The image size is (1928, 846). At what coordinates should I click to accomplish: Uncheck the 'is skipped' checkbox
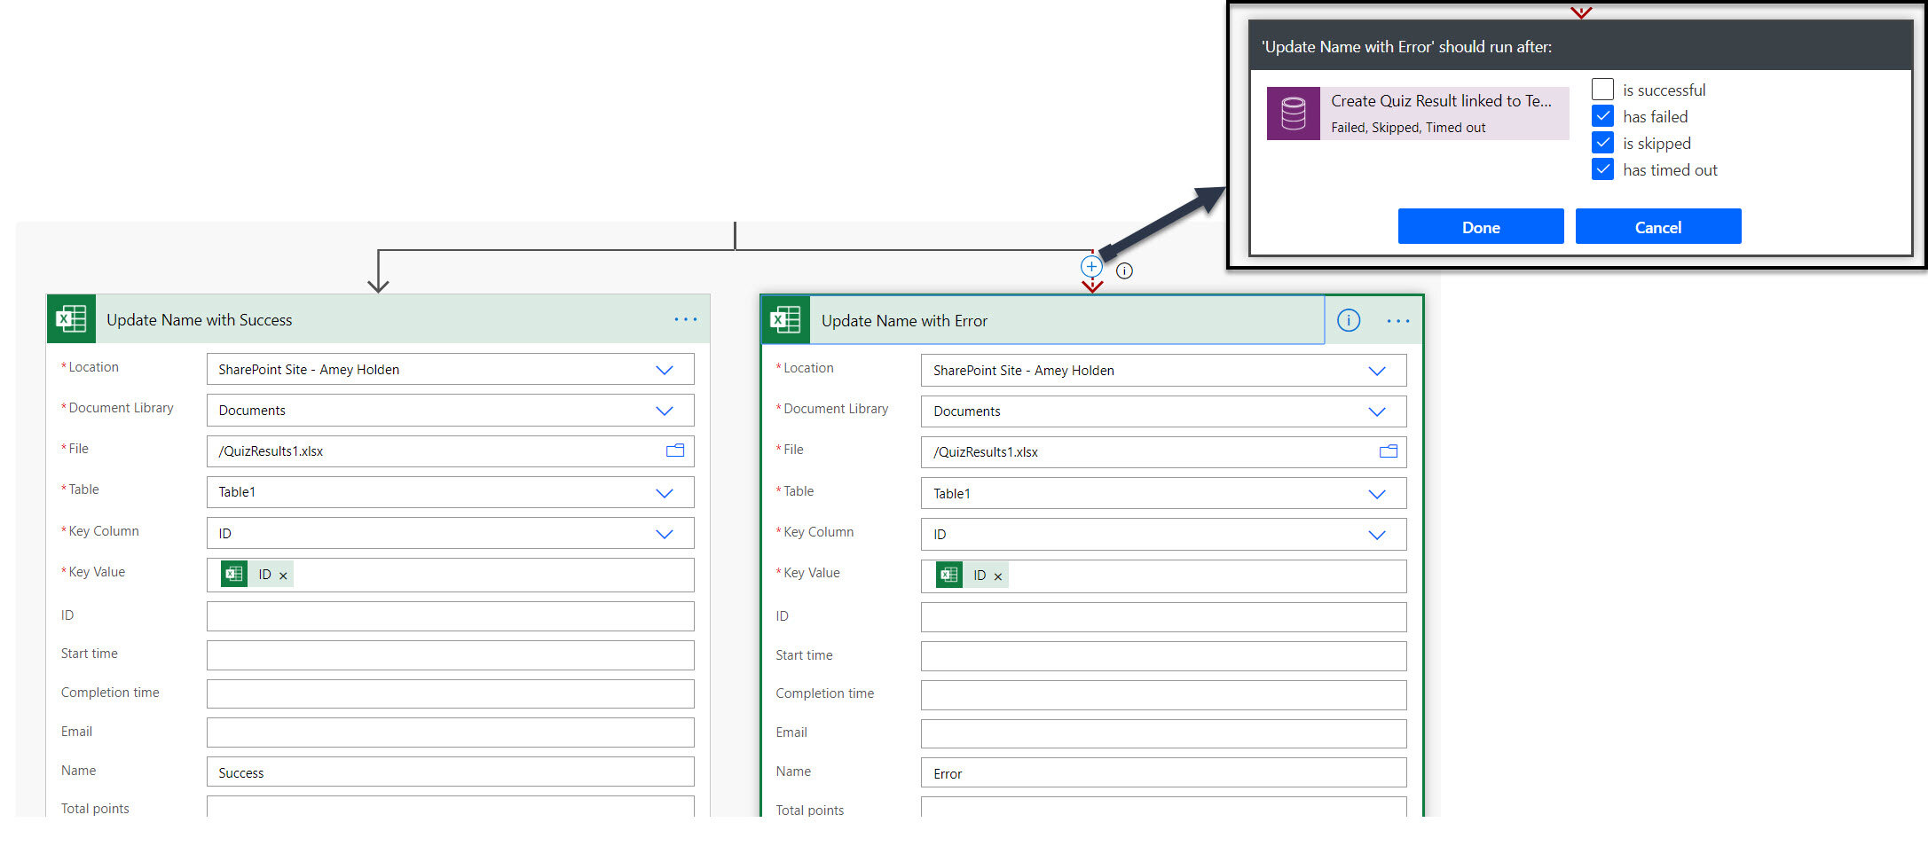(x=1602, y=143)
